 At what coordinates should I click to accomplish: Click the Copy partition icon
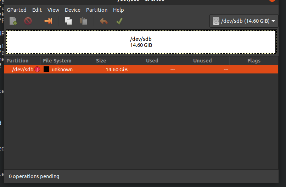(68, 21)
